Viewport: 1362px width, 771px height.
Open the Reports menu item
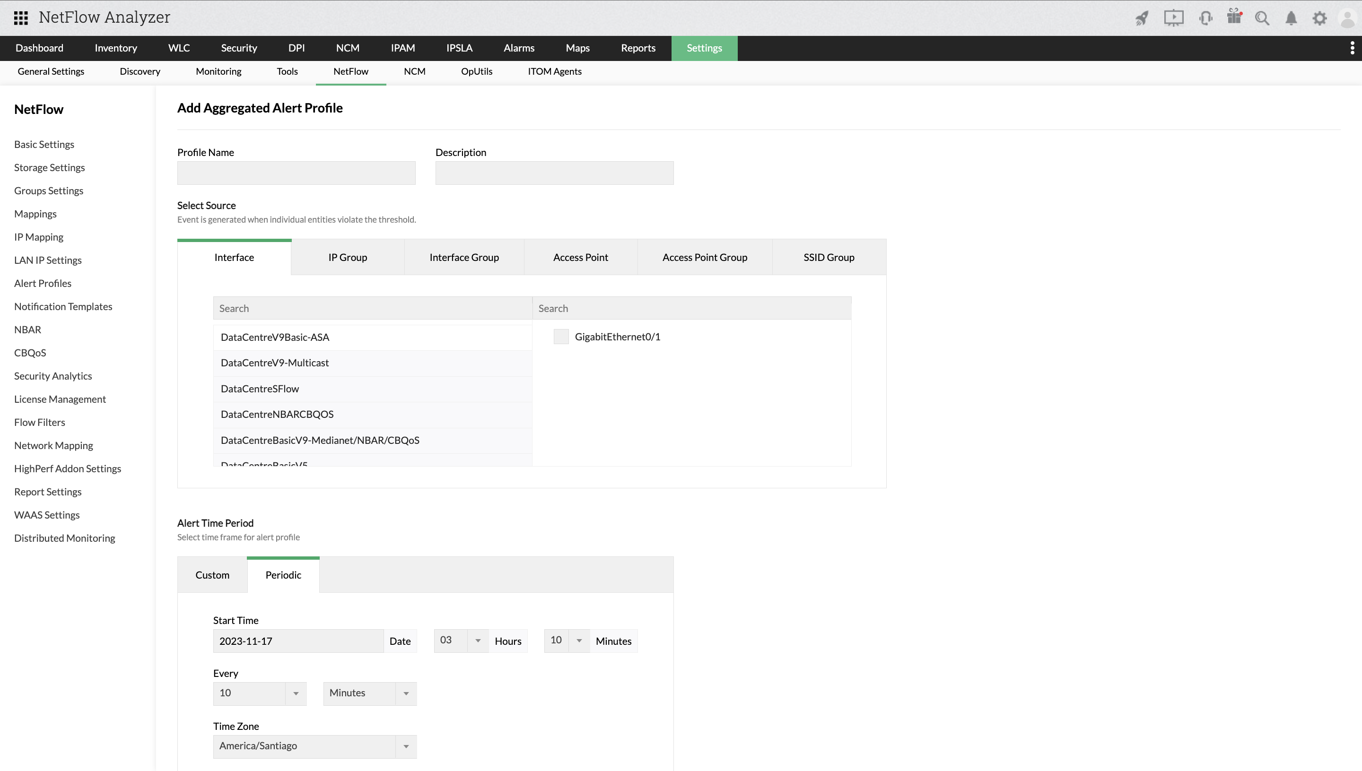click(638, 48)
